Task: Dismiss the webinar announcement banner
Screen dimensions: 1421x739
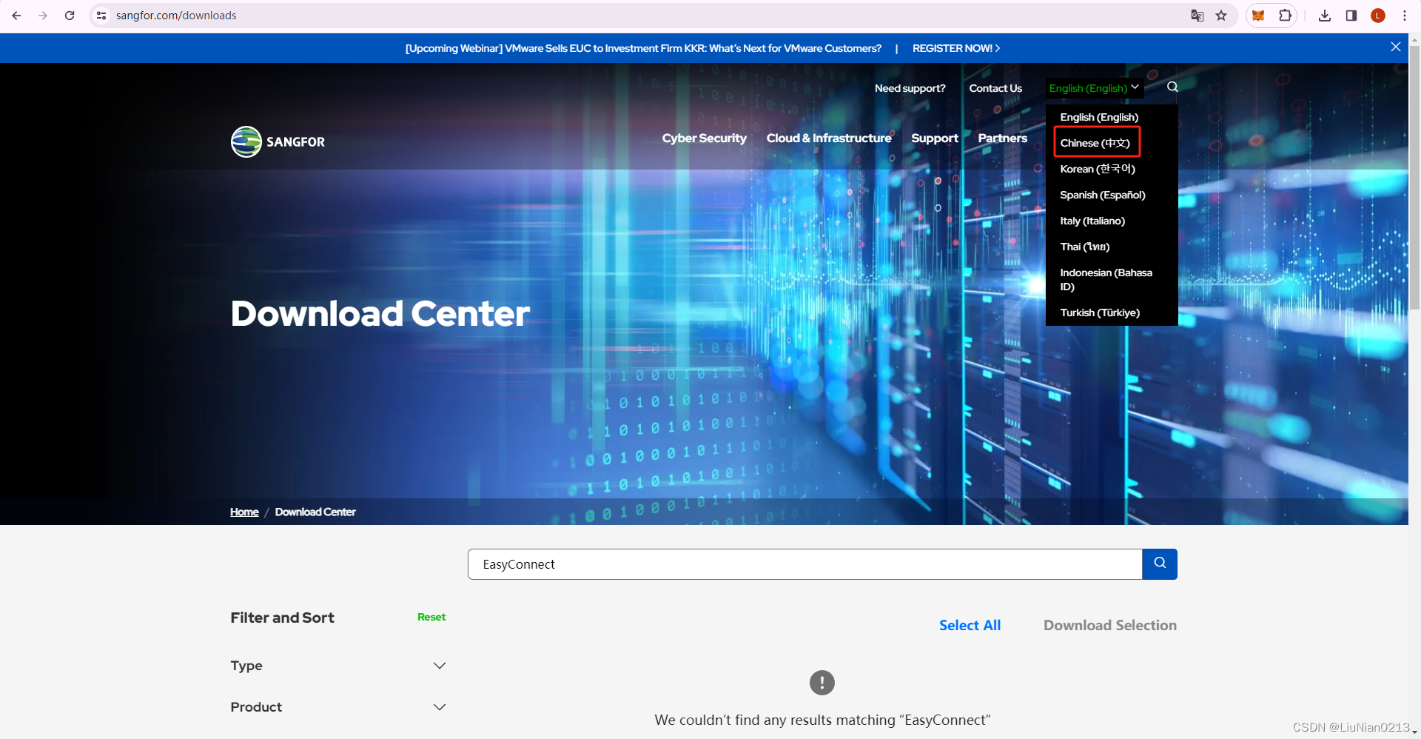Action: (1396, 47)
